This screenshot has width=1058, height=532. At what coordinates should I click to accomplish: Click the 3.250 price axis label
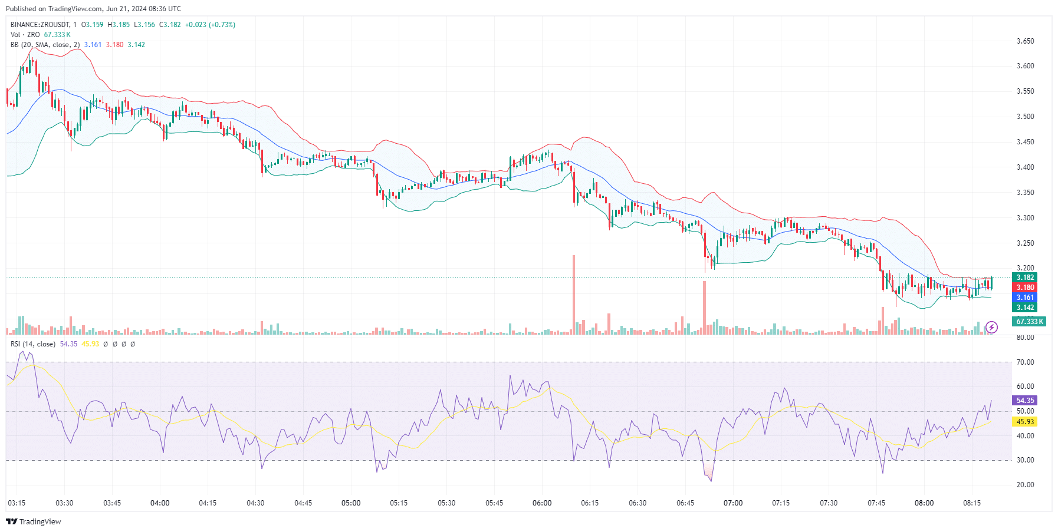[1025, 243]
